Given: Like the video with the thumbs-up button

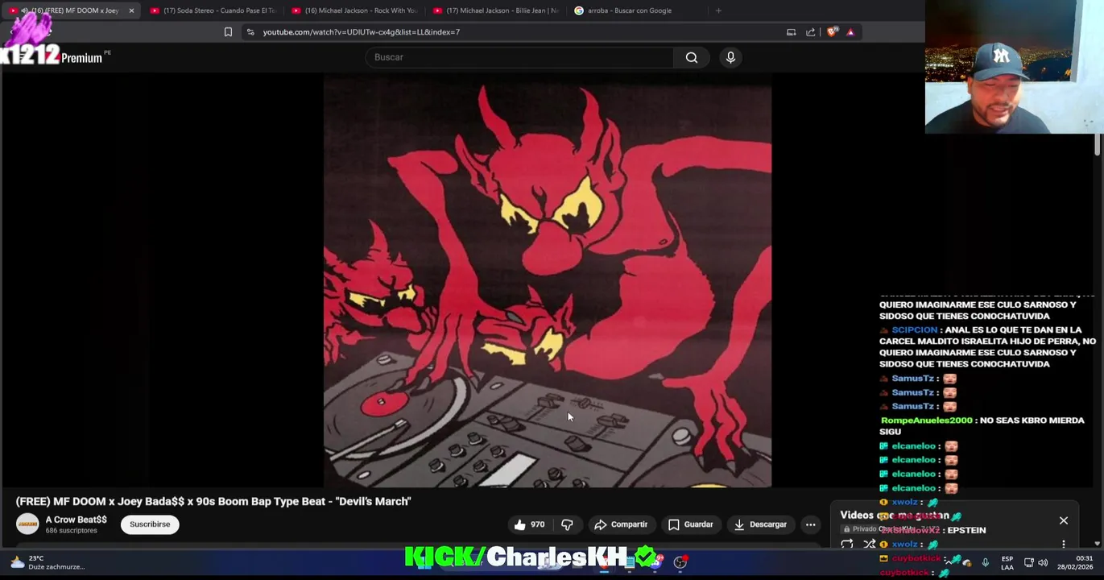Looking at the screenshot, I should tap(529, 524).
